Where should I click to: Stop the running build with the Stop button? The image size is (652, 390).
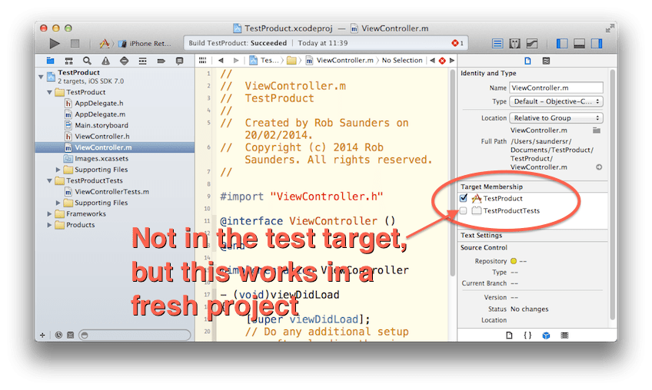click(x=75, y=43)
